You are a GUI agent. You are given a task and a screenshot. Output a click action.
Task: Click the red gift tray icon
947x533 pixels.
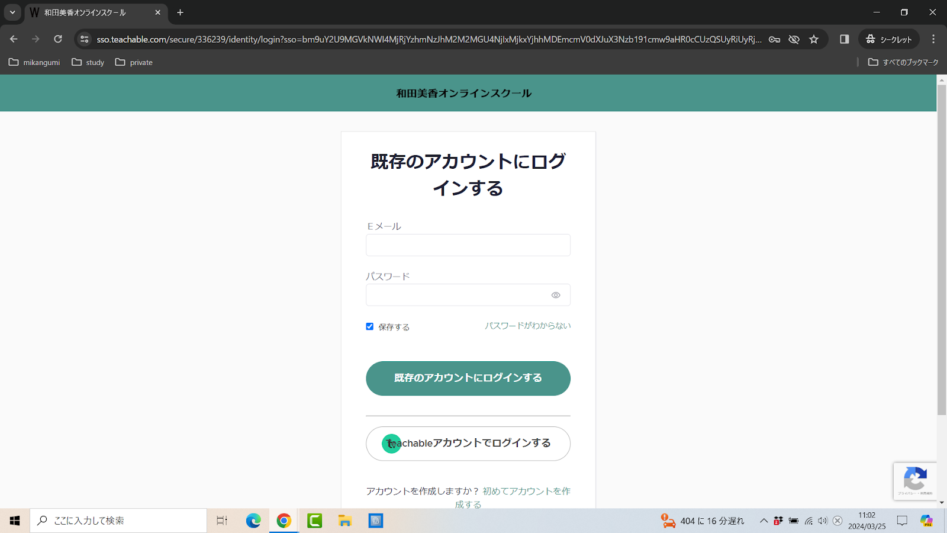click(x=778, y=521)
